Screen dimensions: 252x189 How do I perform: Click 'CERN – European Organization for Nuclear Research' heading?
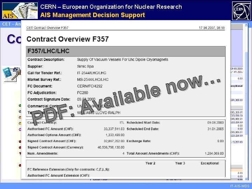pyautogui.click(x=111, y=7)
